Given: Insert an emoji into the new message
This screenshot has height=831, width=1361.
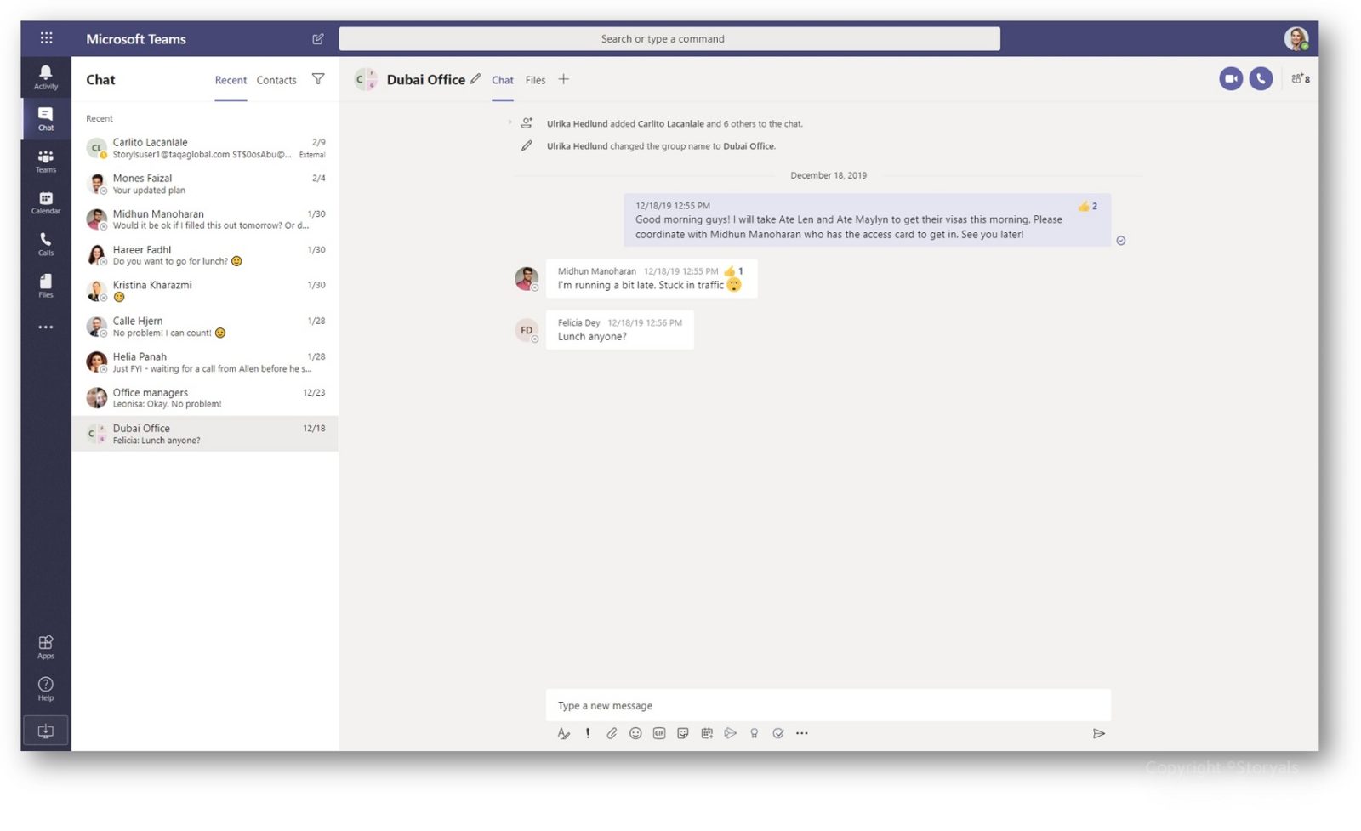Looking at the screenshot, I should (635, 732).
